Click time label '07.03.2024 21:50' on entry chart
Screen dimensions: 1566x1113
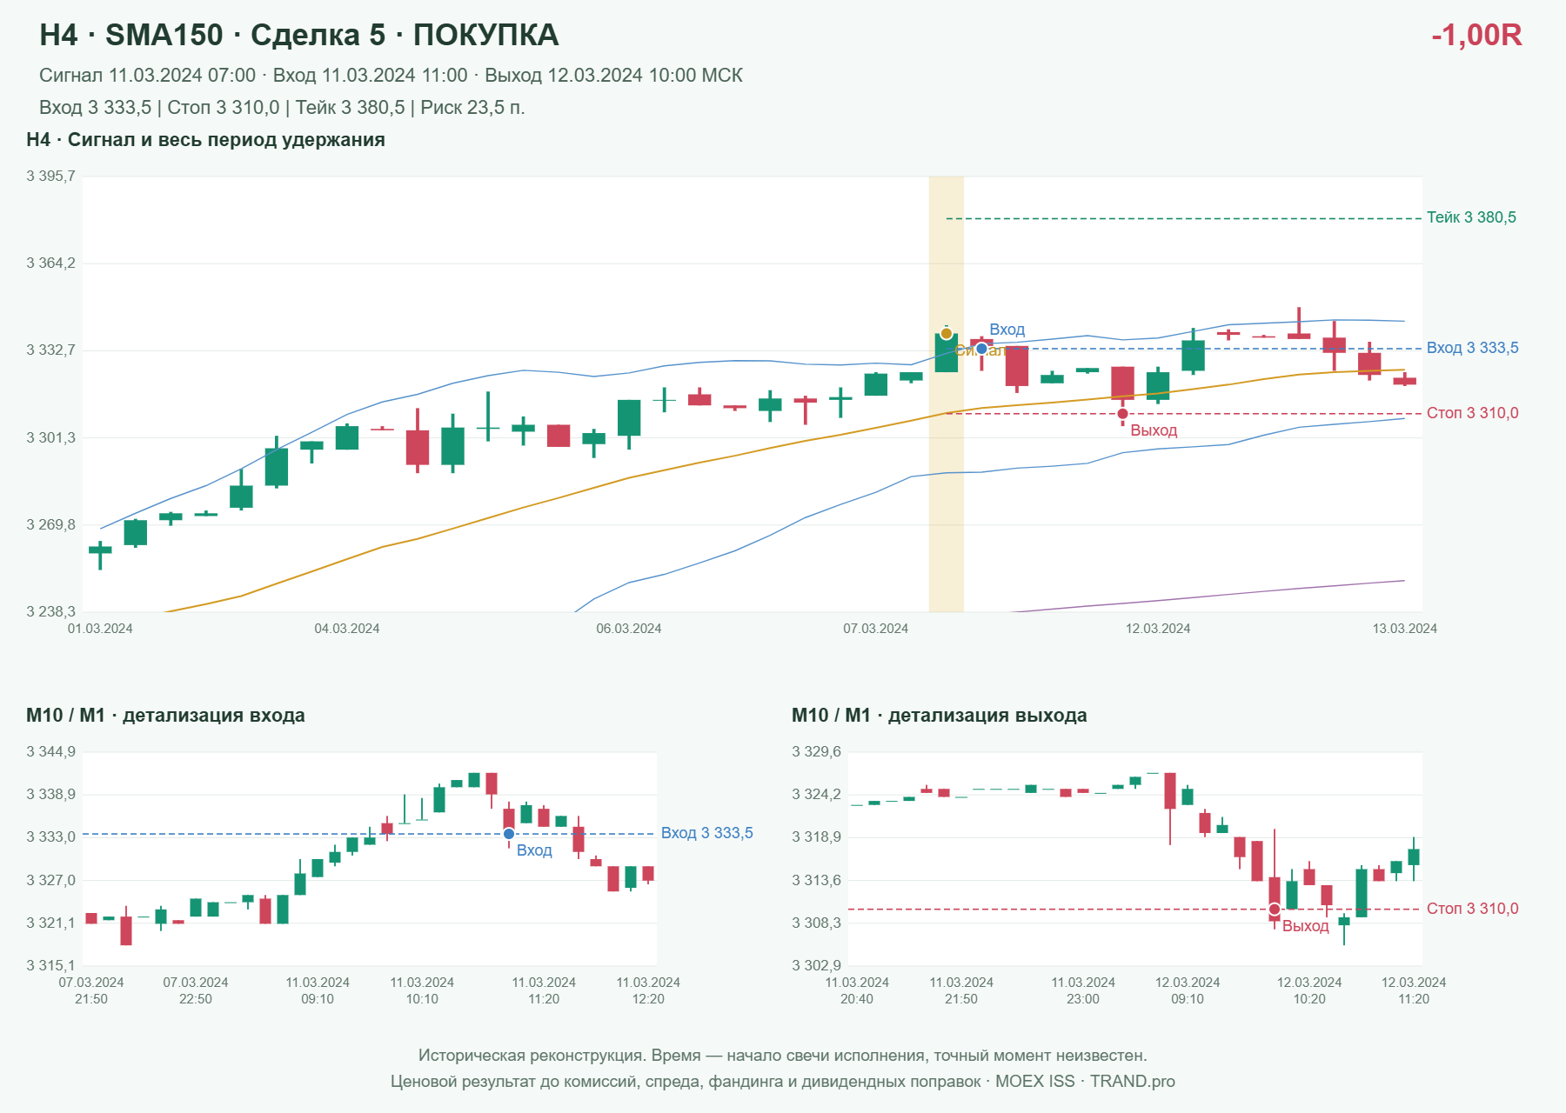91,990
